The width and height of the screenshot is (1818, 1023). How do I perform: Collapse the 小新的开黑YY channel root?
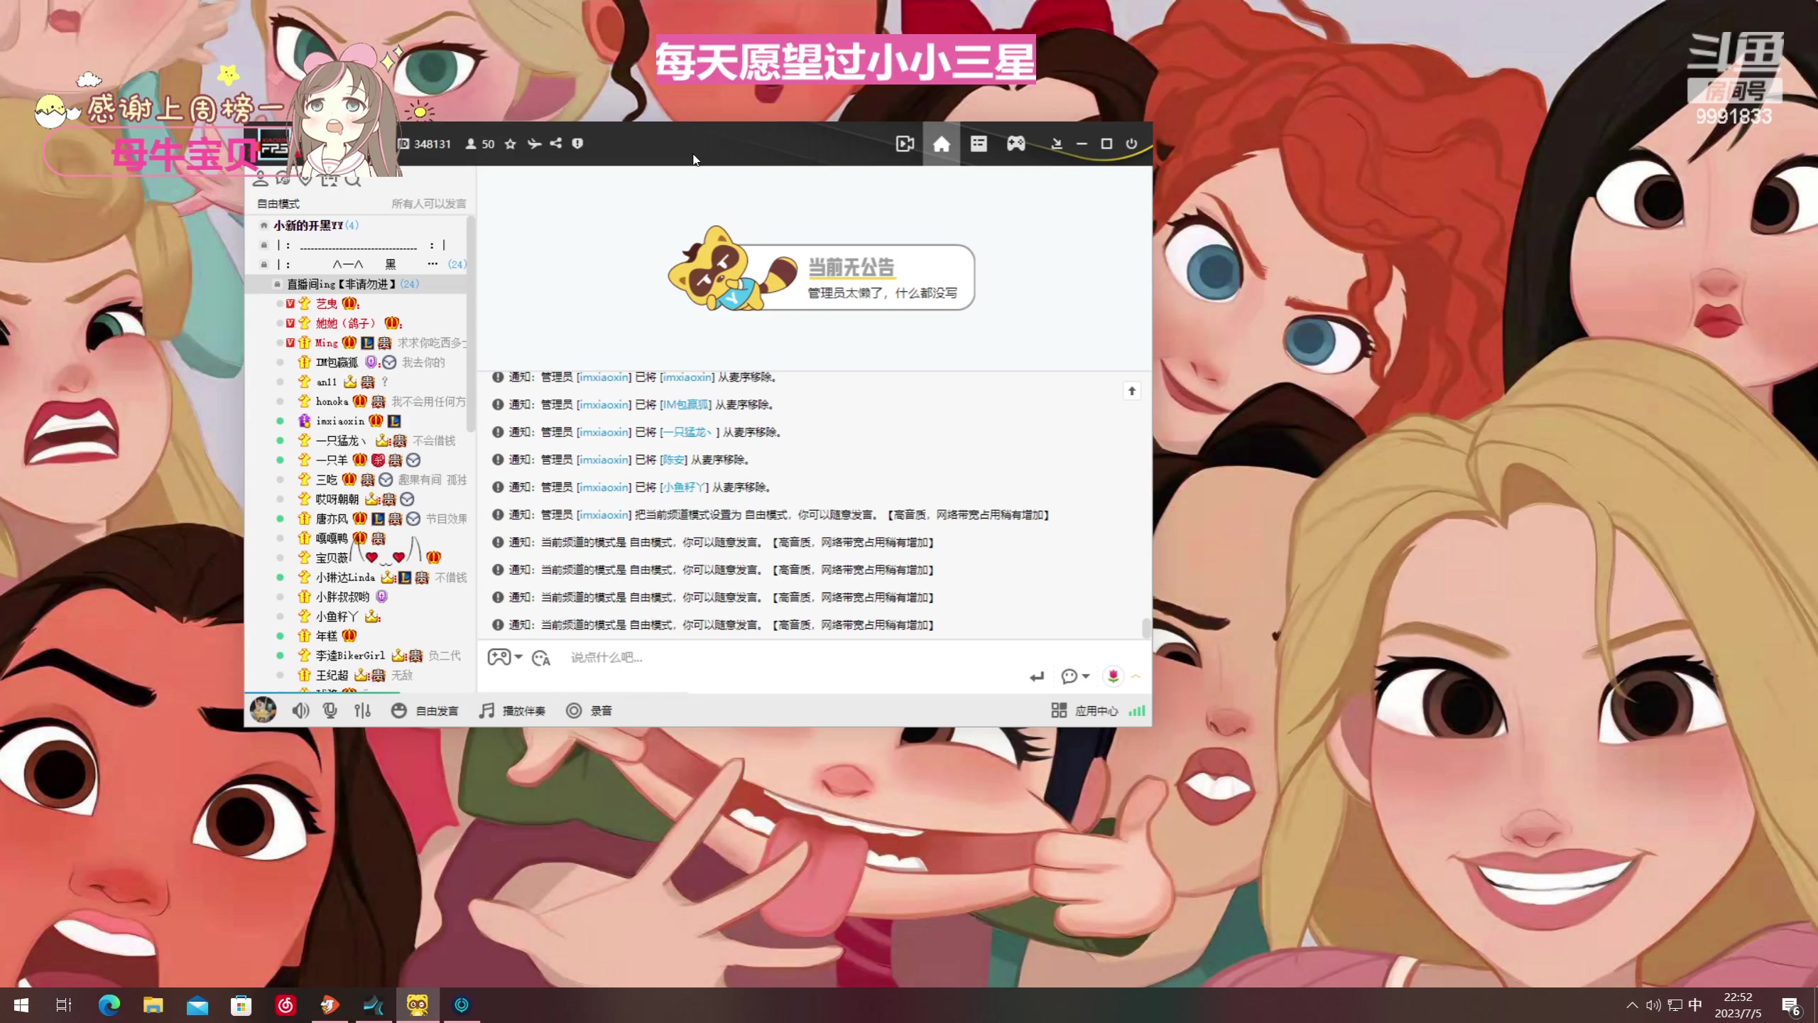pyautogui.click(x=263, y=225)
